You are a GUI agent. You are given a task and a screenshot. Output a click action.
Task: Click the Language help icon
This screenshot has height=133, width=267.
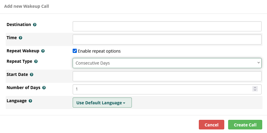coord(30,101)
